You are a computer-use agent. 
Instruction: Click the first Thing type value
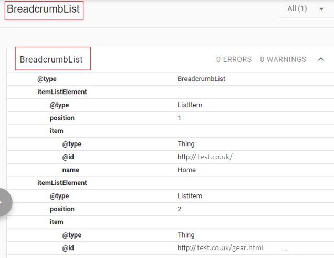[186, 144]
